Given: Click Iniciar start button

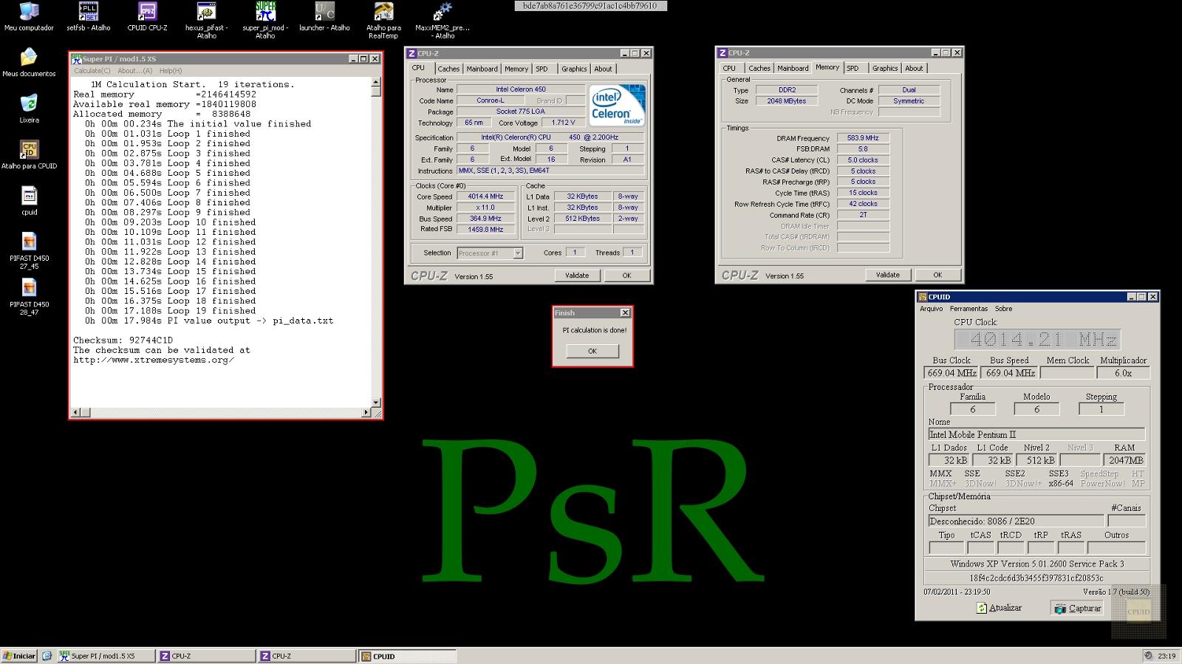Looking at the screenshot, I should [x=19, y=656].
